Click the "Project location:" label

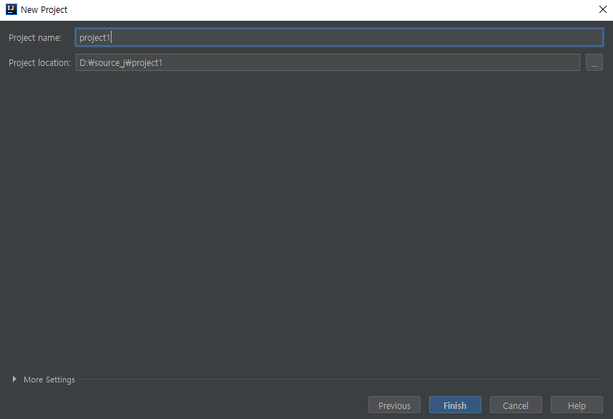[39, 62]
